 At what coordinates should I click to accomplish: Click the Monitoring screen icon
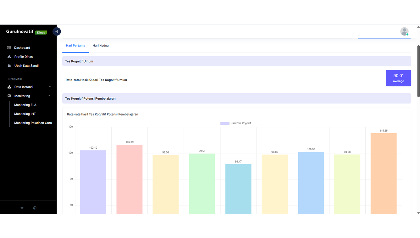[x=9, y=96]
